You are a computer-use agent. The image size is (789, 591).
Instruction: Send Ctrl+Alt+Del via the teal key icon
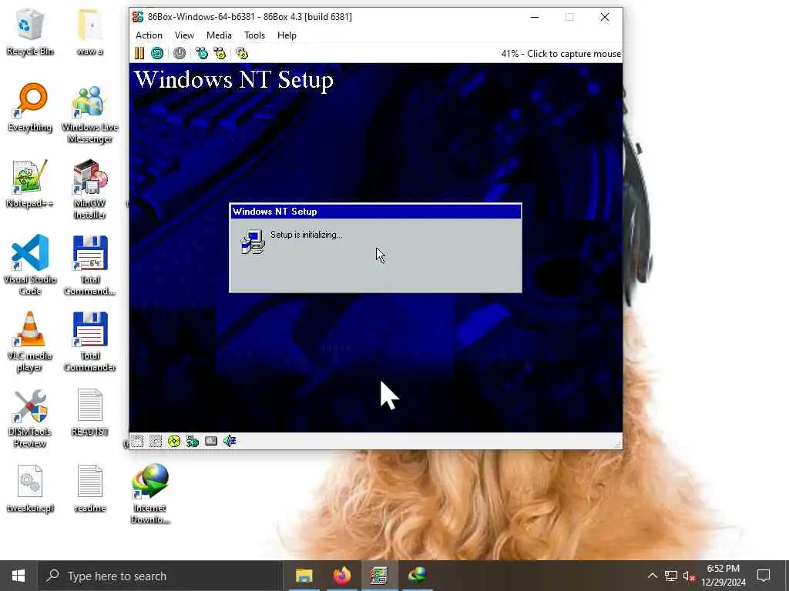[202, 53]
